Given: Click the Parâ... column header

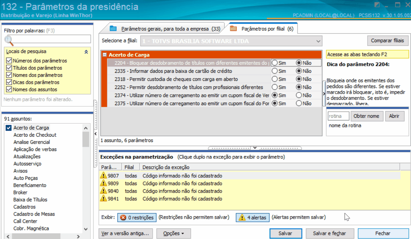Looking at the screenshot, I should pos(111,167).
